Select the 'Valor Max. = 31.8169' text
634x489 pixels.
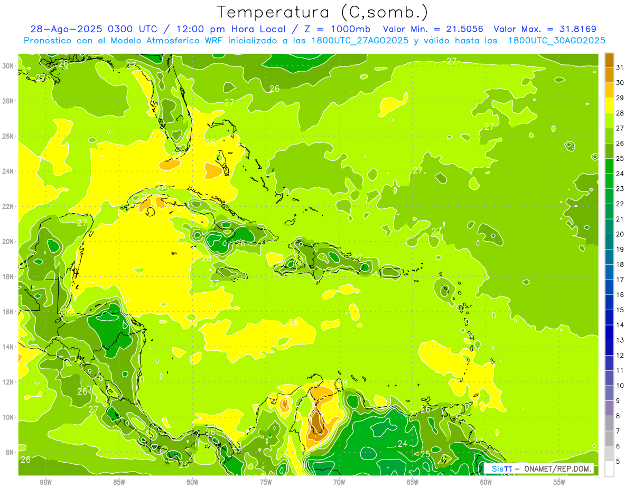point(545,30)
